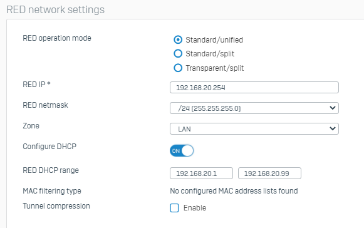Image resolution: width=364 pixels, height=228 pixels.
Task: Click the Configure DHCP label
Action: click(49, 147)
